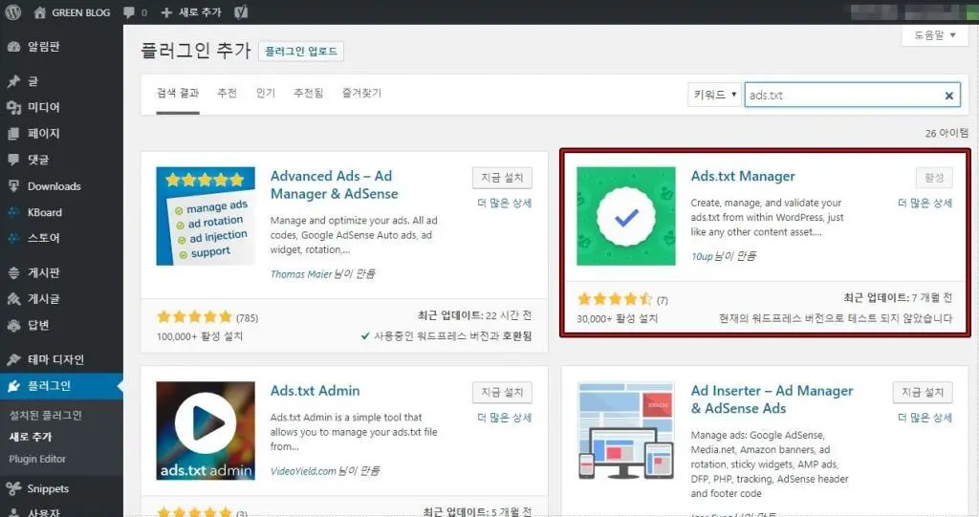
Task: Install Ad Inserter with 지금 설치
Action: [923, 393]
